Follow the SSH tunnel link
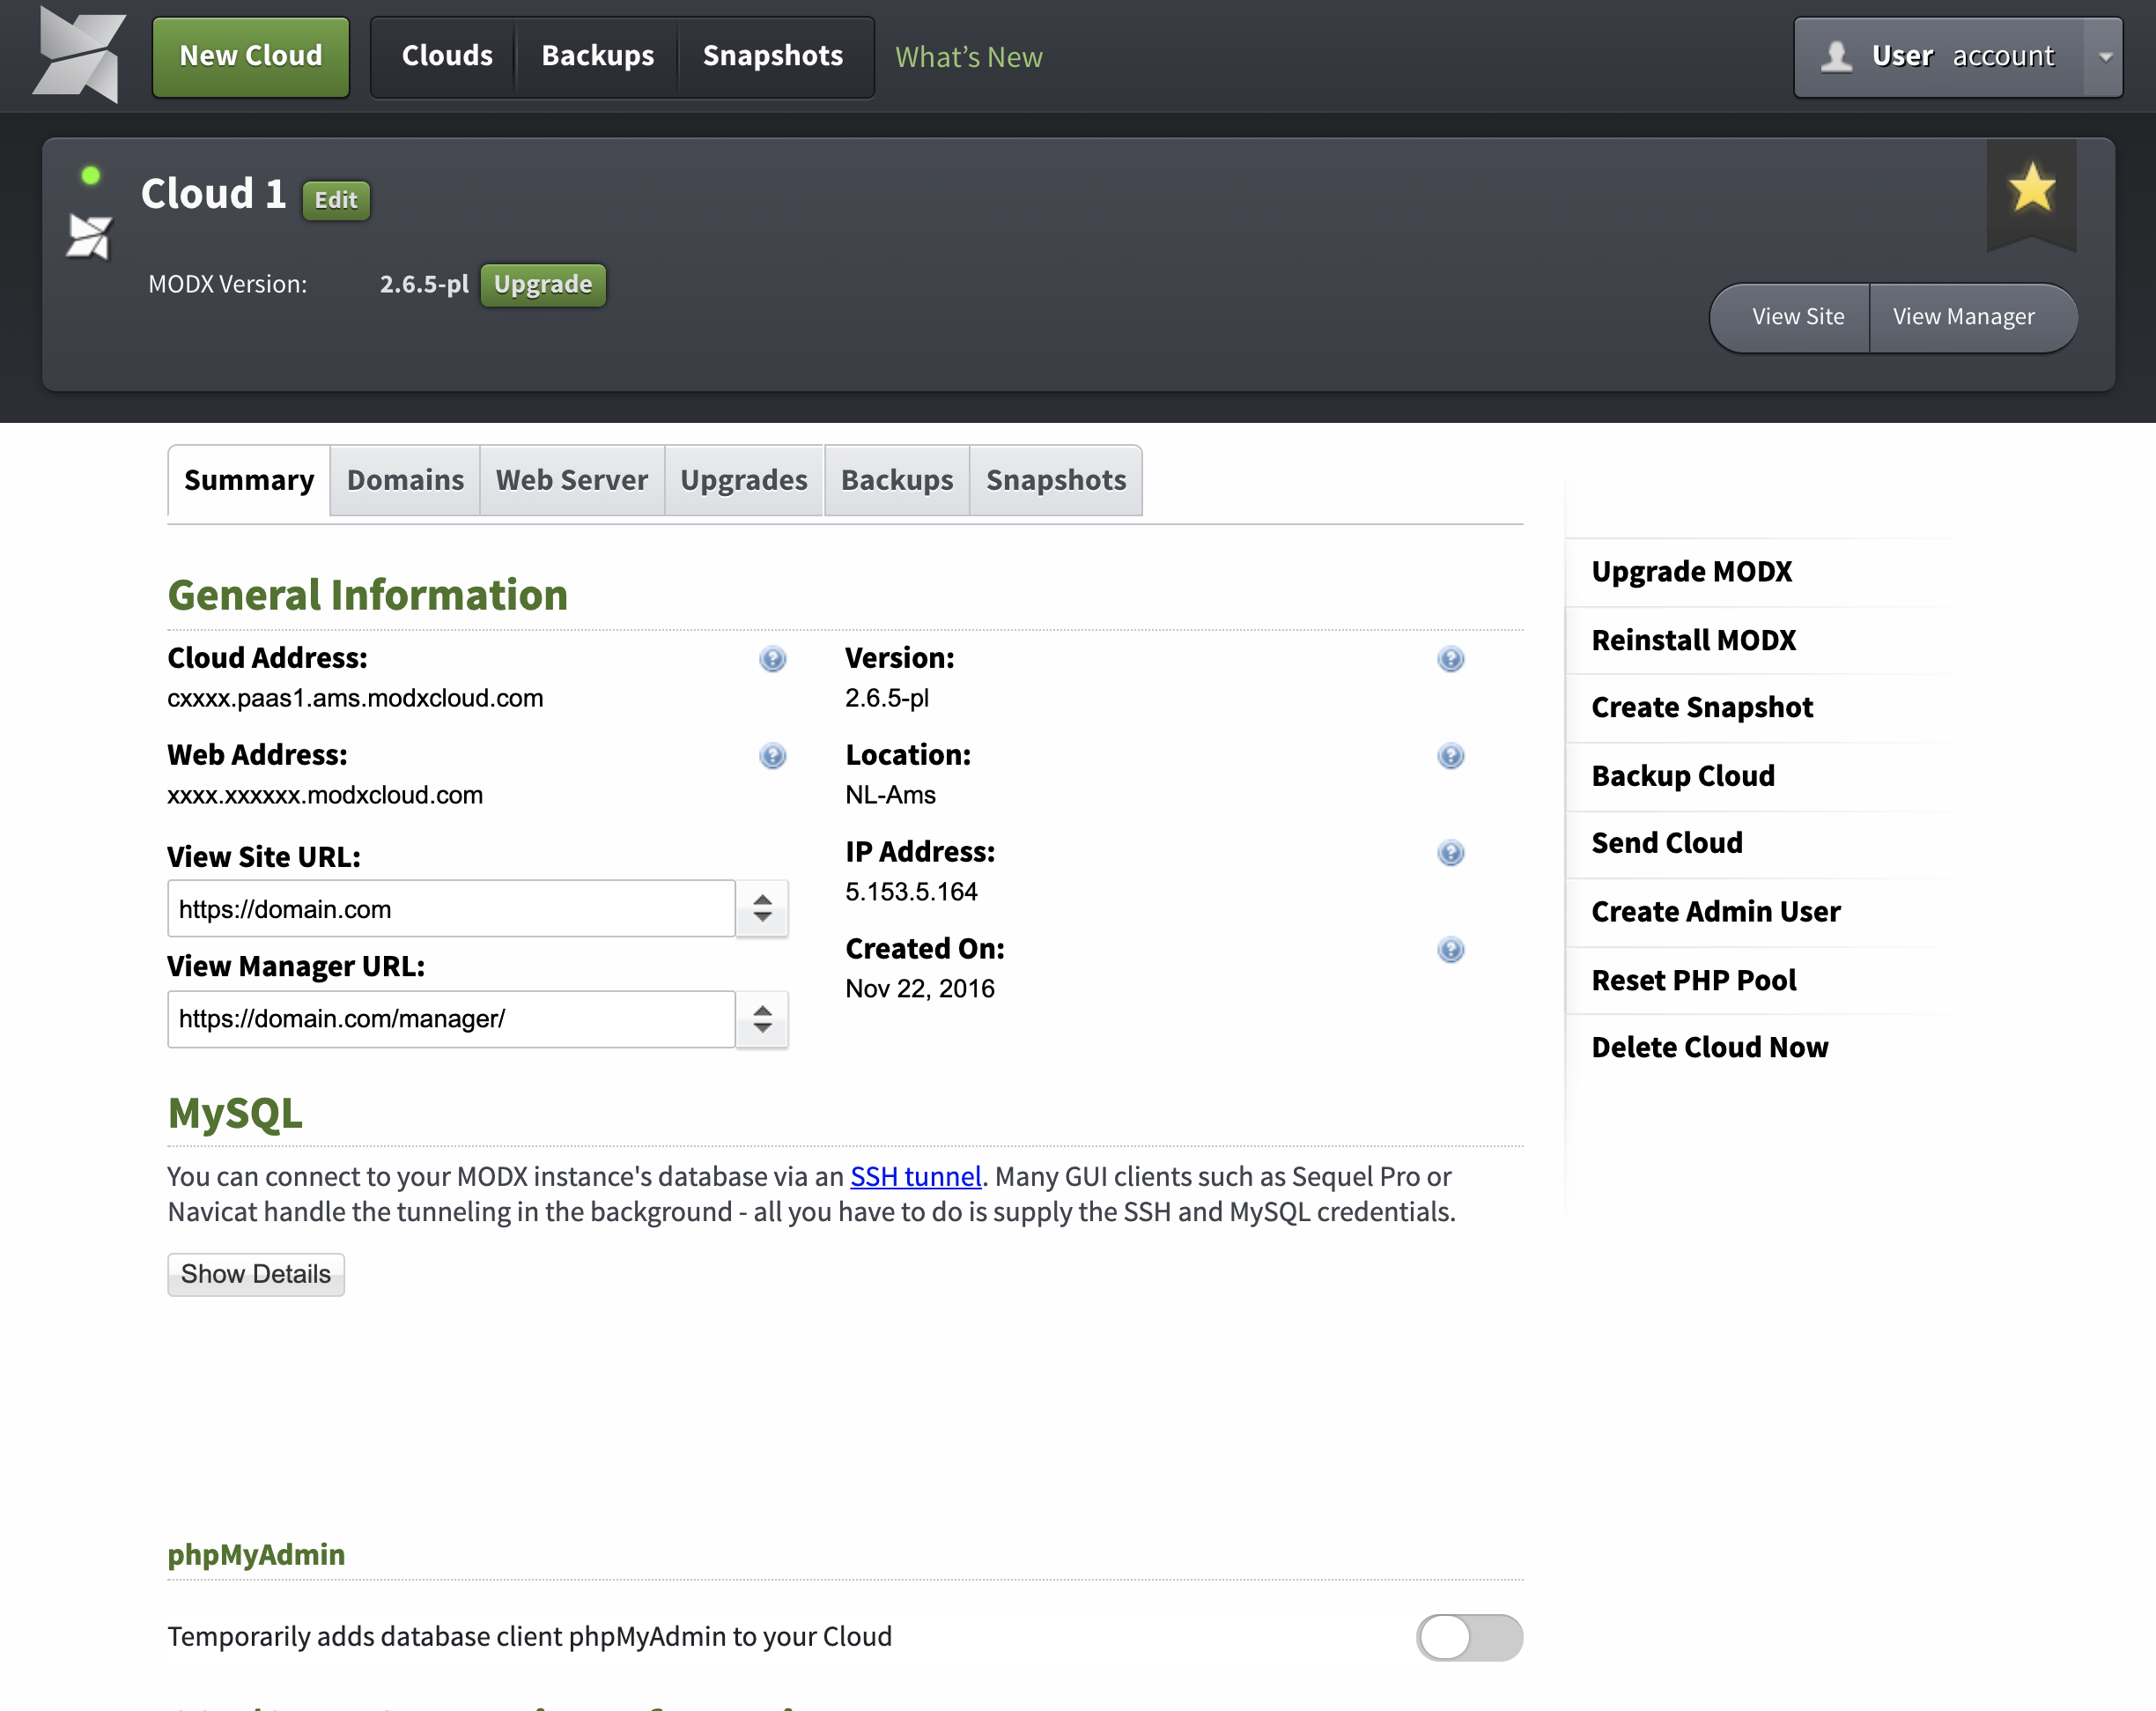The width and height of the screenshot is (2156, 1711). tap(915, 1177)
